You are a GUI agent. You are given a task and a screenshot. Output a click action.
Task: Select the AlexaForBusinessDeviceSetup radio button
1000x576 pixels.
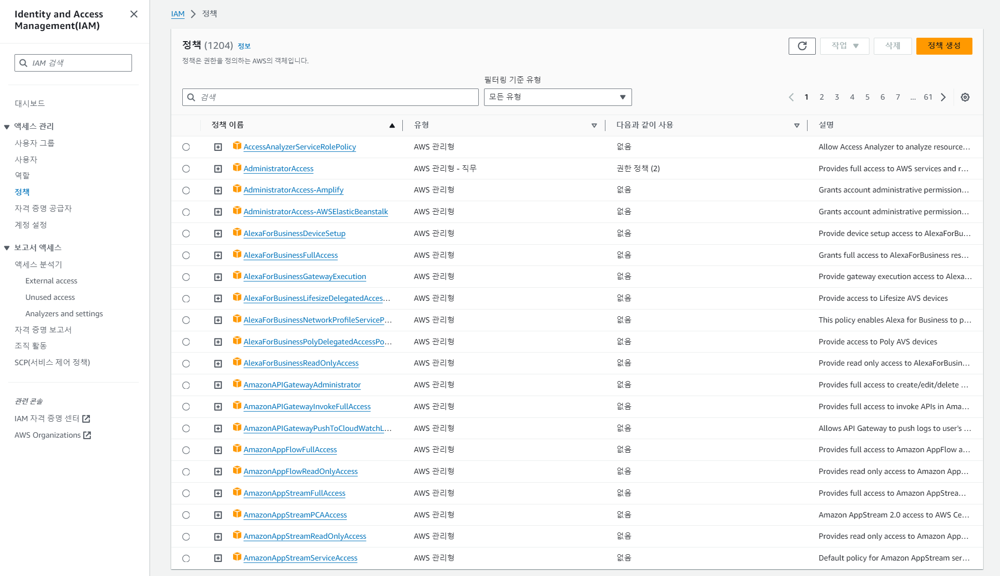186,234
